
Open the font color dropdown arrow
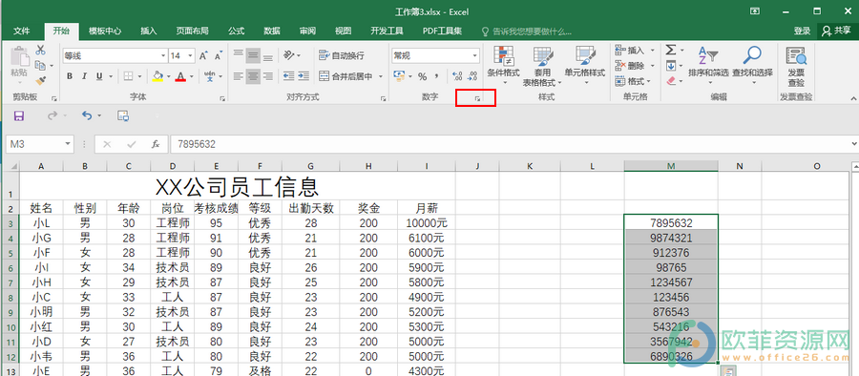[x=192, y=76]
